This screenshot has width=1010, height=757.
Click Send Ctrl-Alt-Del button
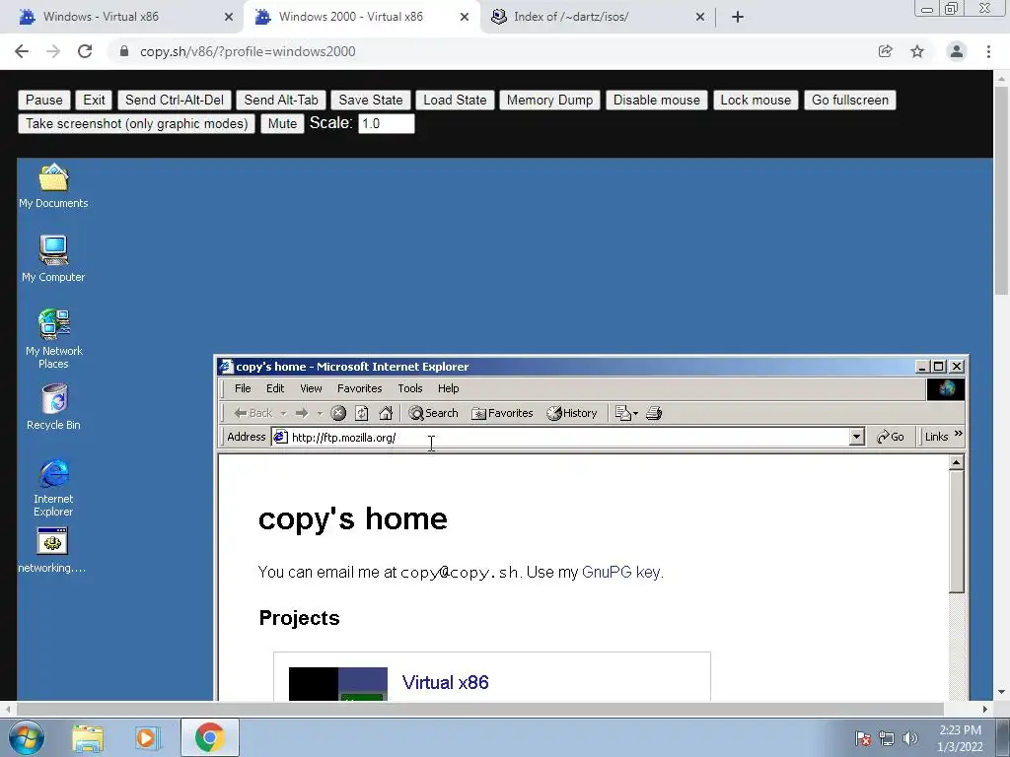(x=174, y=100)
